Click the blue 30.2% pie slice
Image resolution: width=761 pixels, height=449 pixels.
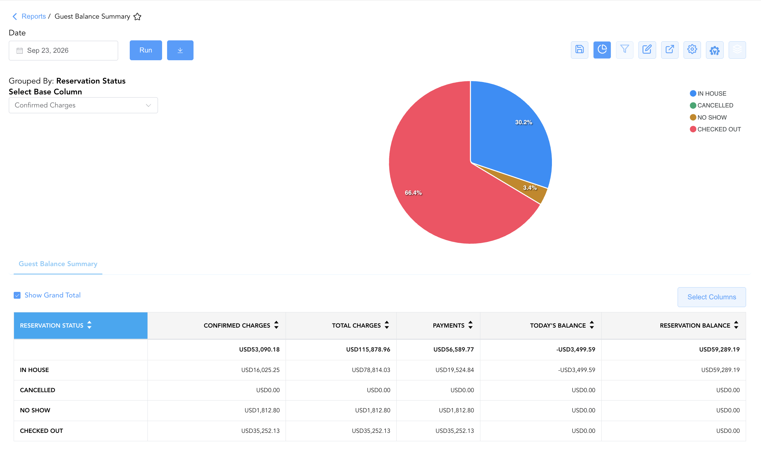point(510,134)
